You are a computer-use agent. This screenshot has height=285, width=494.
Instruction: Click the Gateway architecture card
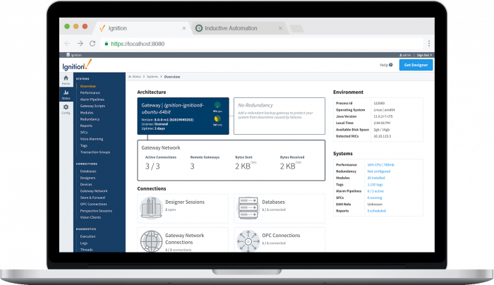tap(183, 116)
